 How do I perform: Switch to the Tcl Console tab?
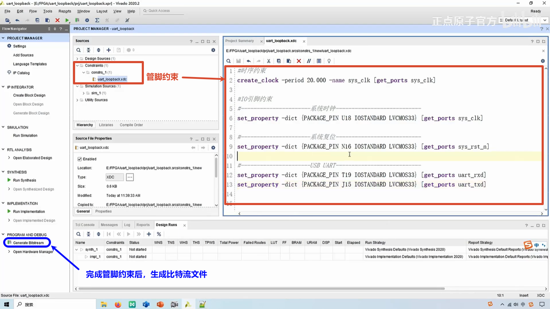point(85,225)
